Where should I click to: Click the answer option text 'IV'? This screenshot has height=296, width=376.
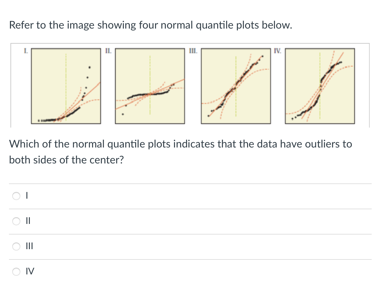(x=30, y=271)
